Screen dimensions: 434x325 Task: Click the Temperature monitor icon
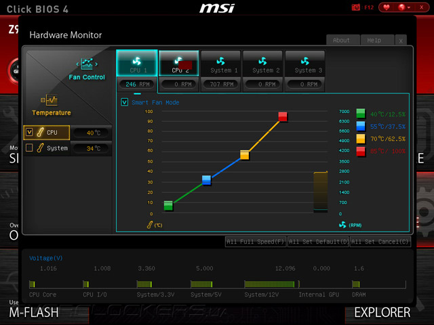(49, 100)
